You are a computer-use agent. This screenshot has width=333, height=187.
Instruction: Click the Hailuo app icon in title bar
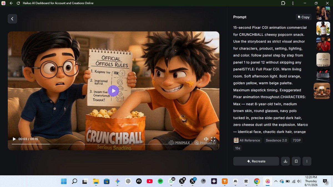pos(3,3)
